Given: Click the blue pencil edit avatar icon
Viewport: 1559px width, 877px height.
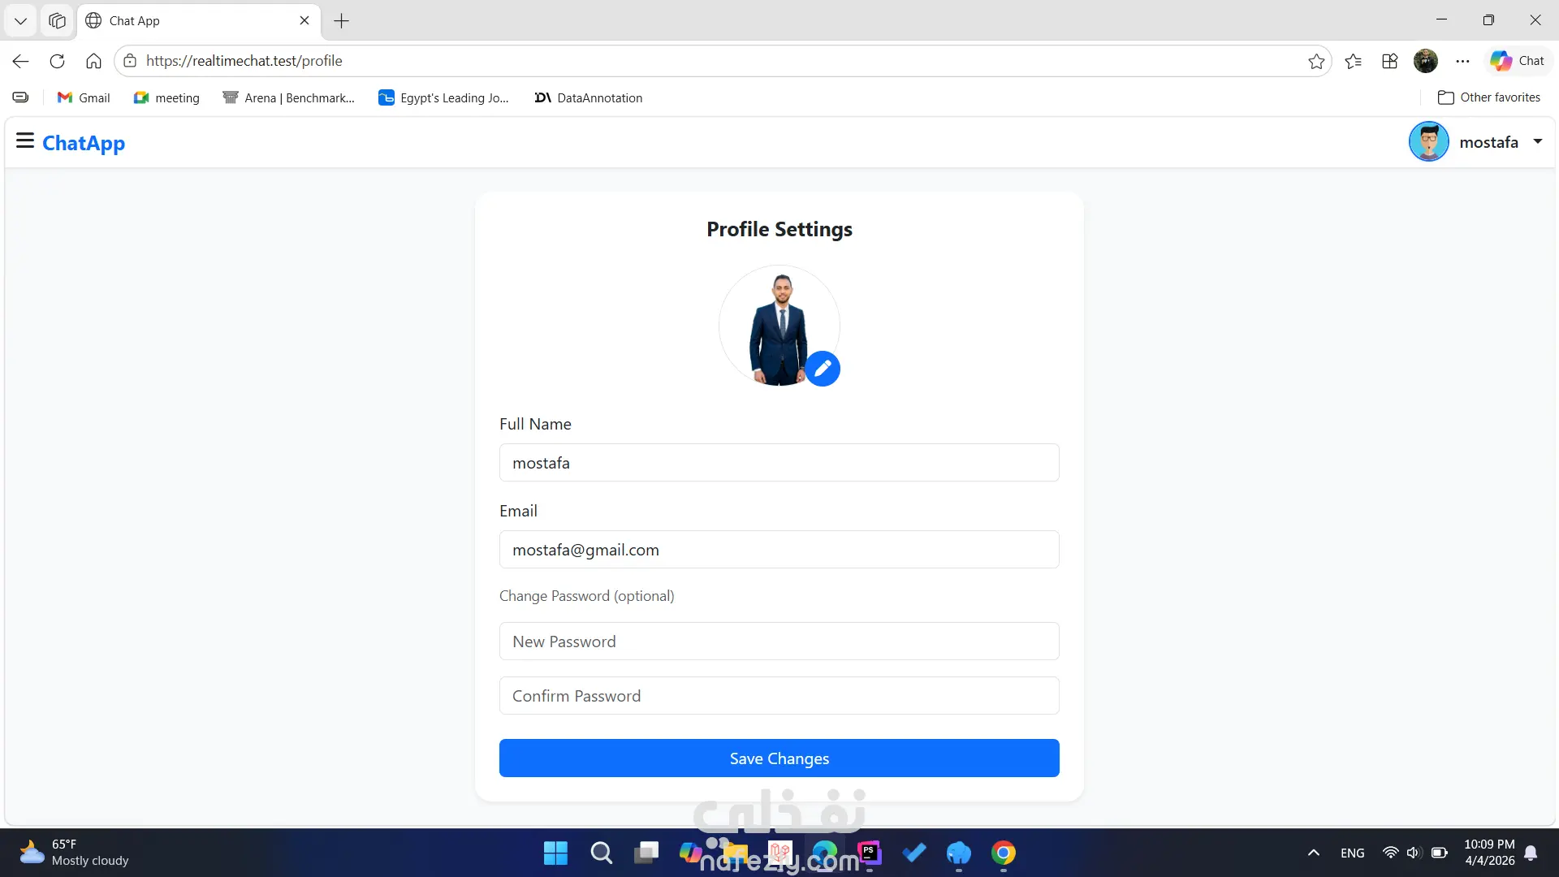Looking at the screenshot, I should (x=823, y=369).
